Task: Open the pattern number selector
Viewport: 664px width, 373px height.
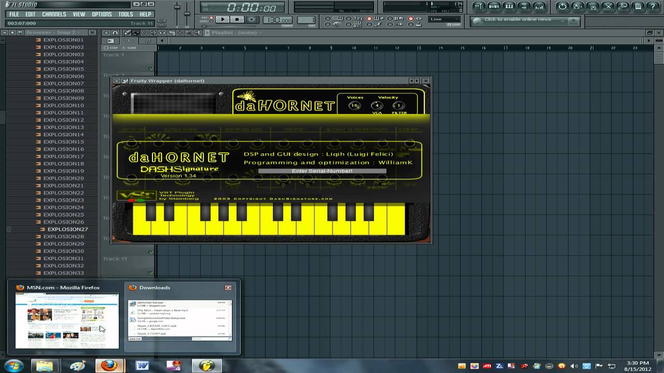Action: [x=306, y=20]
